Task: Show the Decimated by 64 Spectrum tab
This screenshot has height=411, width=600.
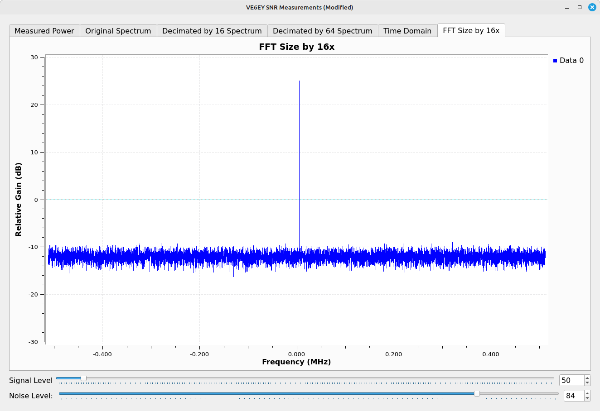Action: point(322,31)
